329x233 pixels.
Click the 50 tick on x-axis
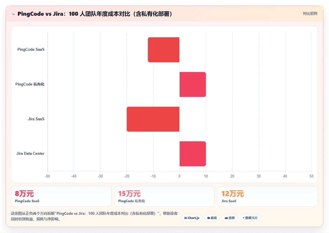click(x=311, y=176)
